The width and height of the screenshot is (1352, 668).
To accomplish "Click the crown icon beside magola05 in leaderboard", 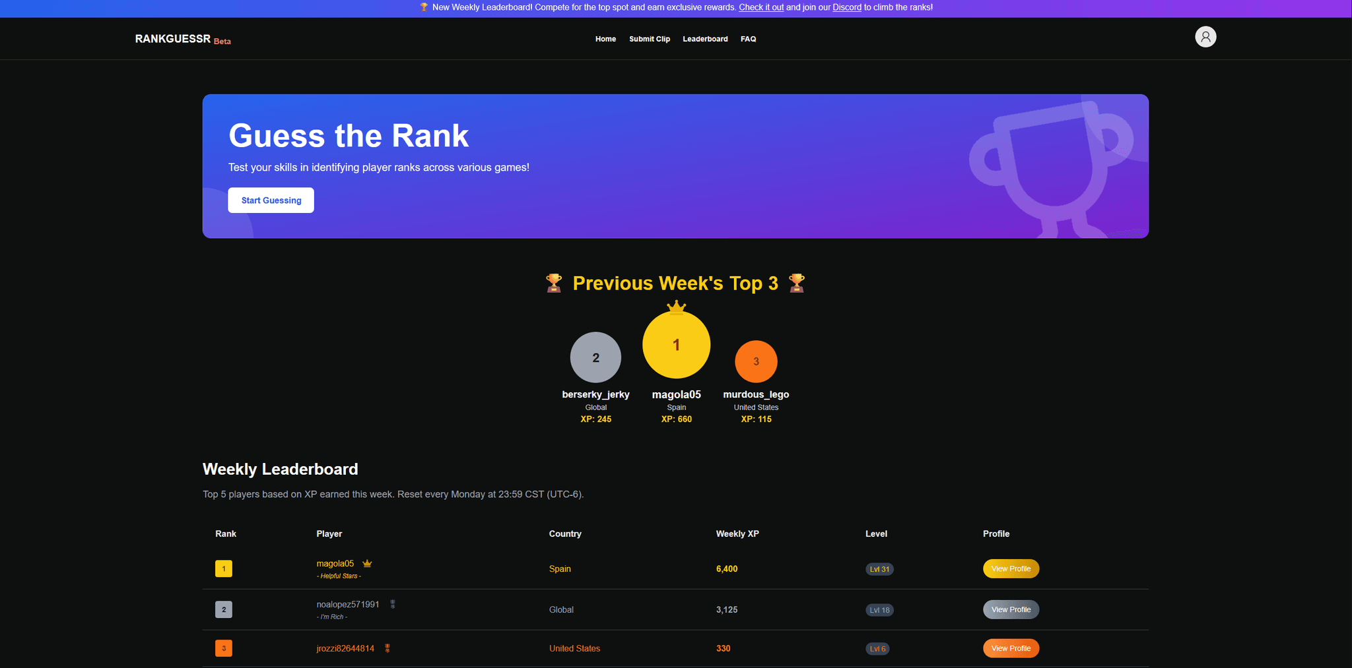I will (368, 564).
